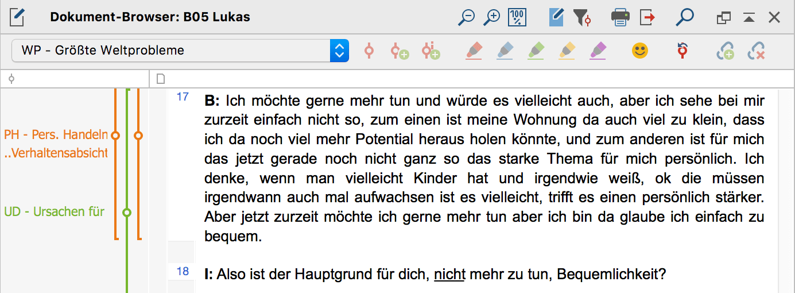The height and width of the screenshot is (293, 795).
Task: Highlight text with blue marker
Action: pos(505,51)
